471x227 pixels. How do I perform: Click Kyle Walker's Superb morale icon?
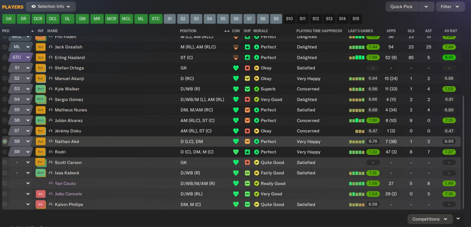point(257,89)
